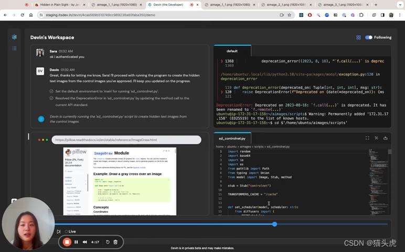Viewport: 405px width, 252px height.
Task: Bookmark this page with star icon
Action: (x=290, y=15)
